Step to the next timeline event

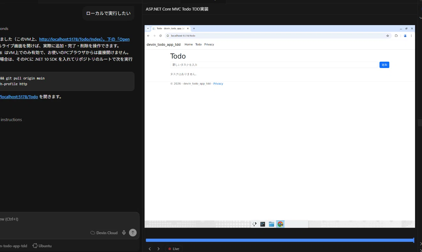tap(159, 249)
